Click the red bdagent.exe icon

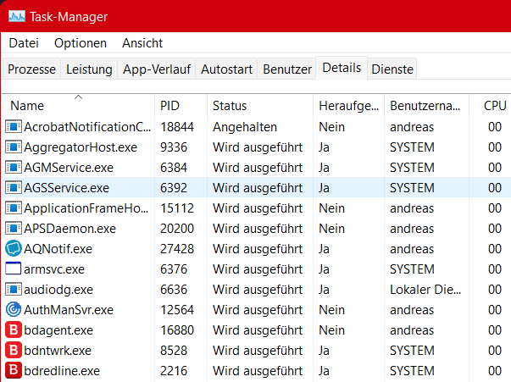click(14, 329)
